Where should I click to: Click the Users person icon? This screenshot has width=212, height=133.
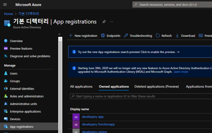pyautogui.click(x=6, y=73)
